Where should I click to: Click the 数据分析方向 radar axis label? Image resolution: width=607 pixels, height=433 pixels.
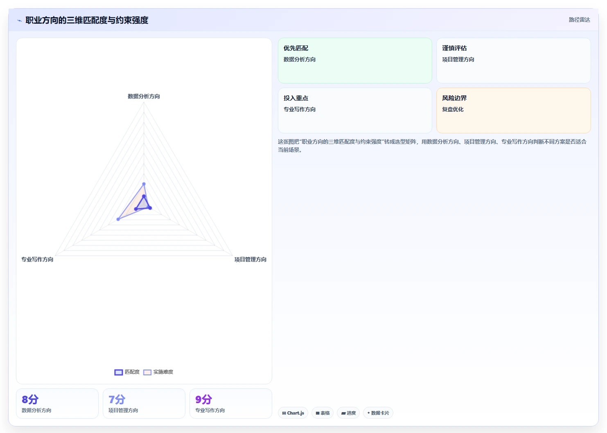point(144,97)
